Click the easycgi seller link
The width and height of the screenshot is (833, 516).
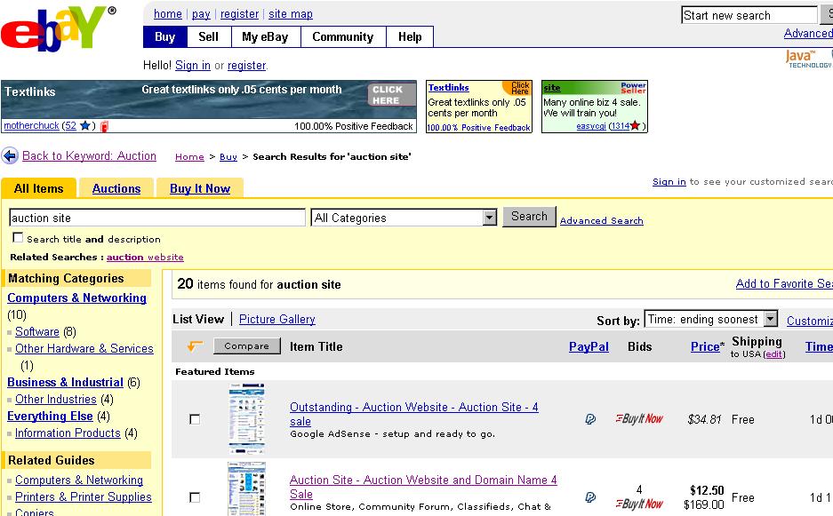click(591, 126)
